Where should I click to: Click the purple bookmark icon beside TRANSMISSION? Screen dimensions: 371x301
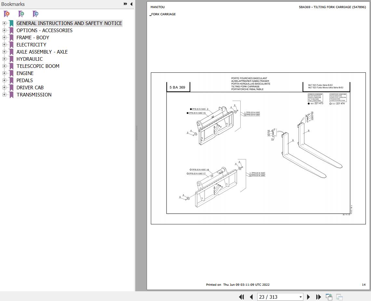(11, 95)
